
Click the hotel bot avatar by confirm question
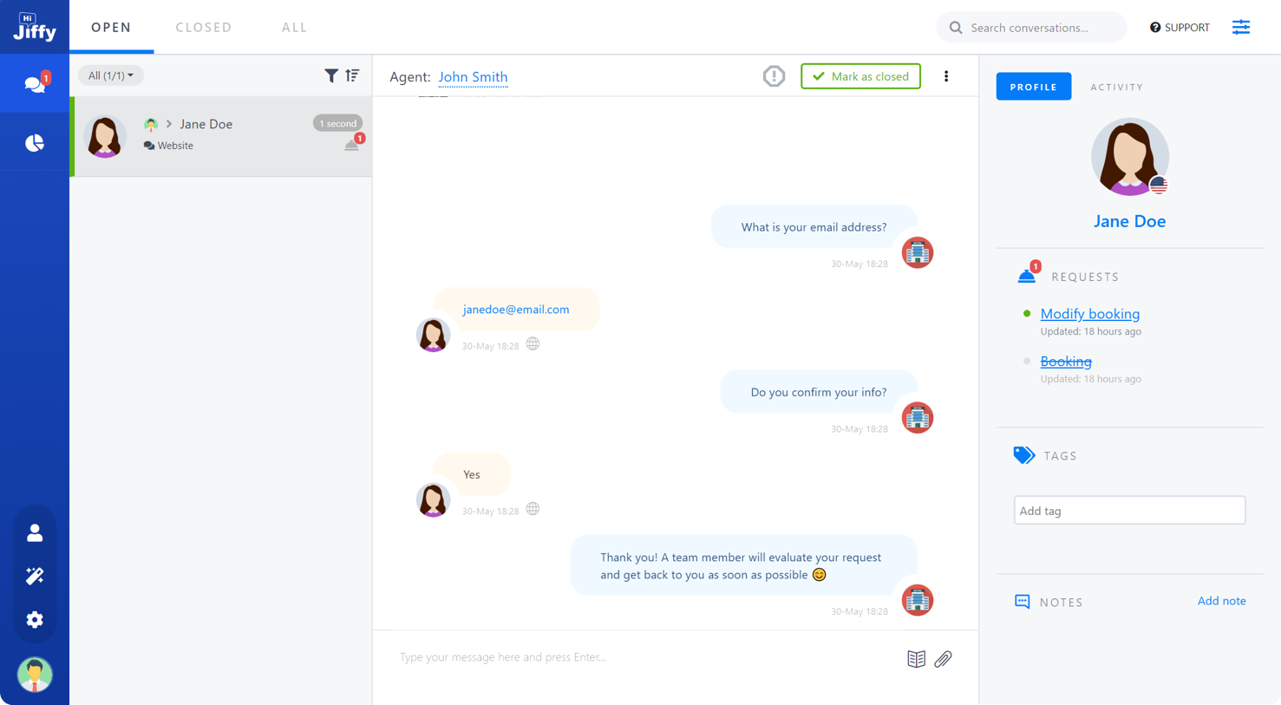click(918, 418)
